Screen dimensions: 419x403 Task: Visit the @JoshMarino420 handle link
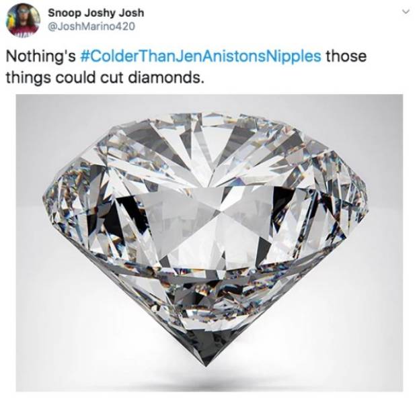91,27
